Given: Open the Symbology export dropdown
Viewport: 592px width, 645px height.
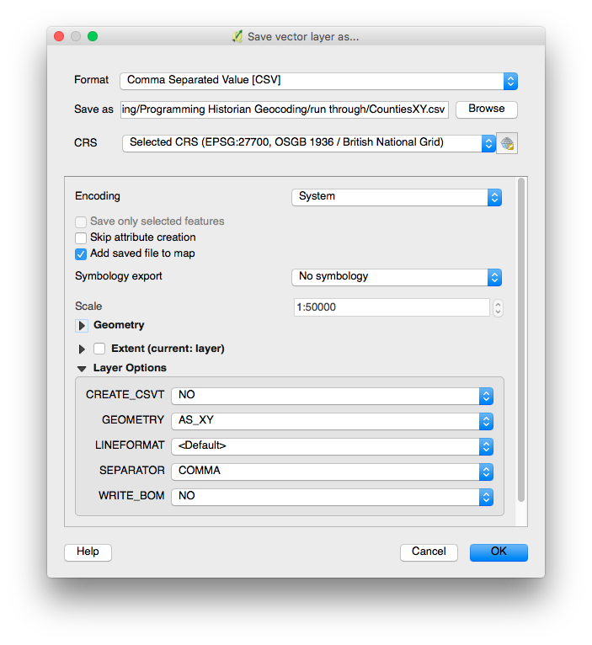Looking at the screenshot, I should 397,277.
